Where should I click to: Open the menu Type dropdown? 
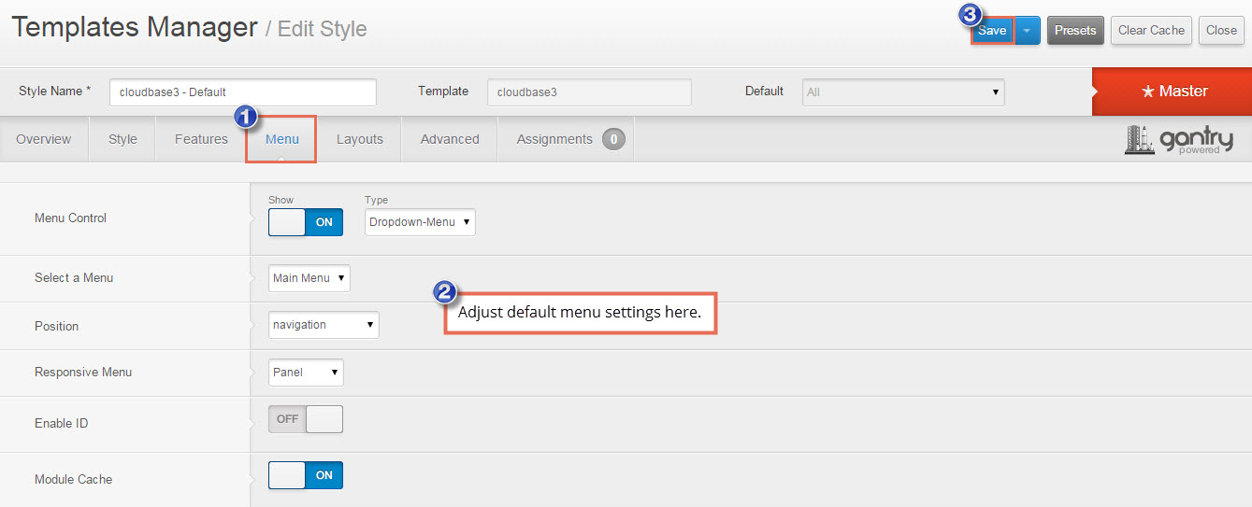(420, 222)
